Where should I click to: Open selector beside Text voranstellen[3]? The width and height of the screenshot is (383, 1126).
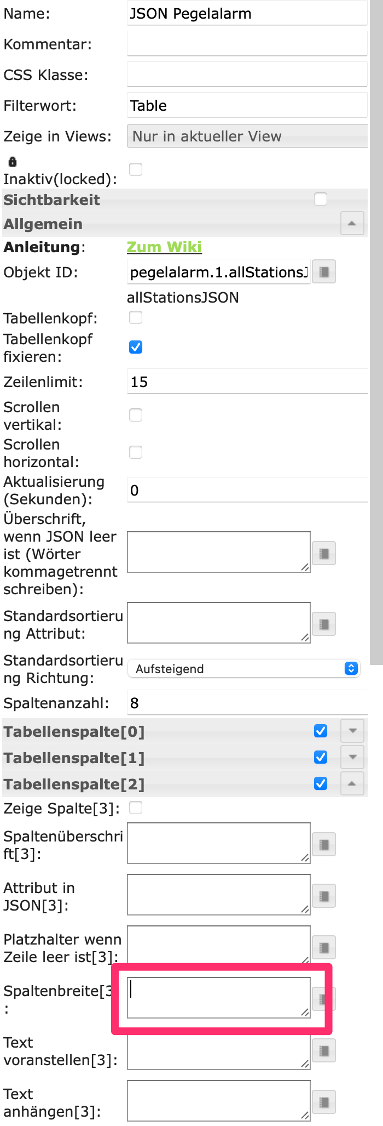[x=323, y=1050]
